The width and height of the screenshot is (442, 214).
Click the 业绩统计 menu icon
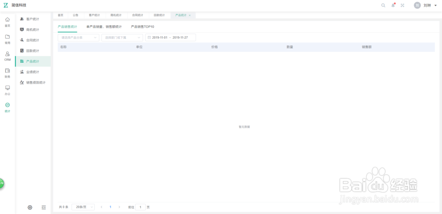coord(22,72)
